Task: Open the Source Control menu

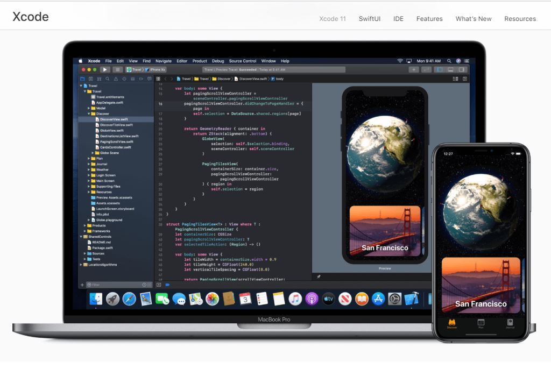Action: click(x=243, y=61)
